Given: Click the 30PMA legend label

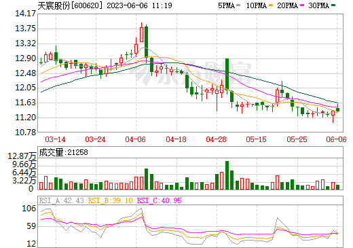Looking at the screenshot, I should (318, 5).
